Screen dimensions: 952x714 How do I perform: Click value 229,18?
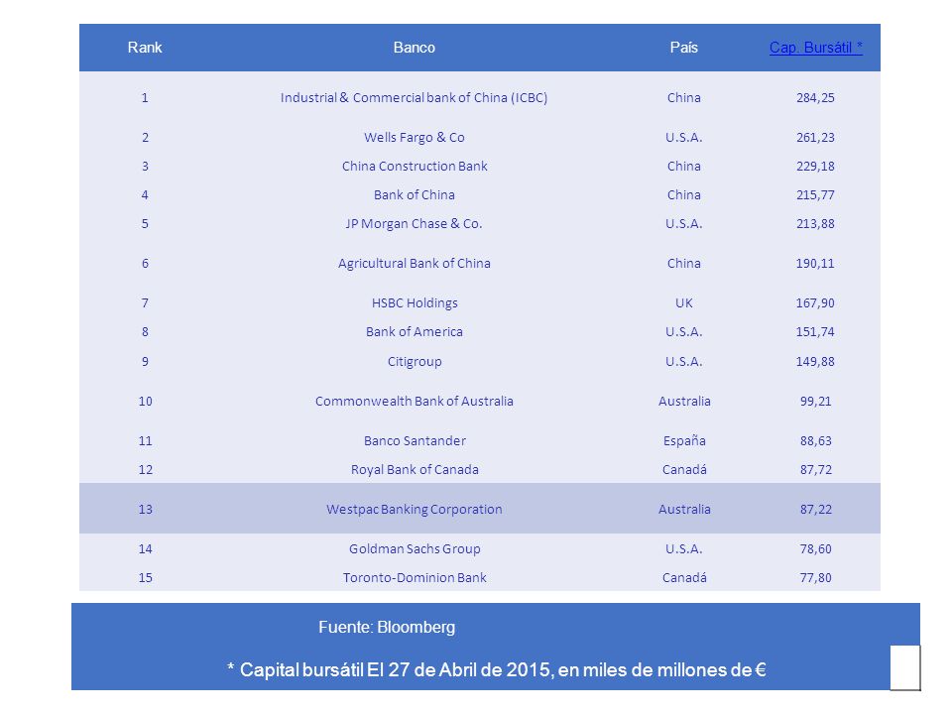point(815,166)
